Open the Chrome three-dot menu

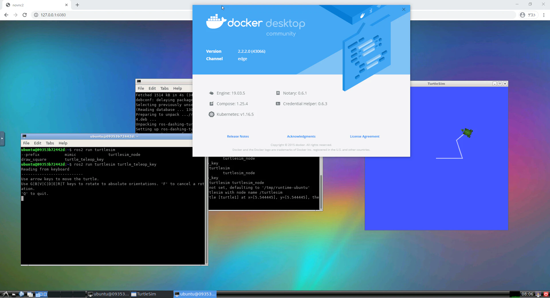[x=544, y=15]
